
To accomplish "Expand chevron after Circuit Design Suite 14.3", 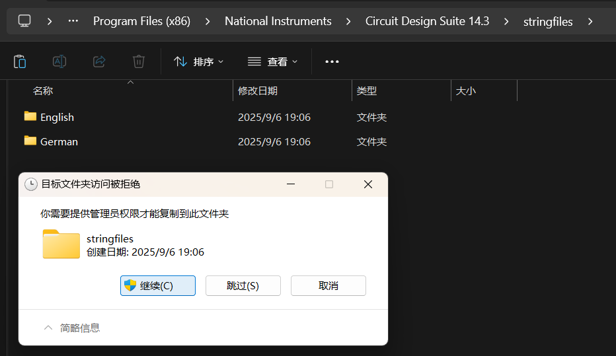I will coord(506,21).
